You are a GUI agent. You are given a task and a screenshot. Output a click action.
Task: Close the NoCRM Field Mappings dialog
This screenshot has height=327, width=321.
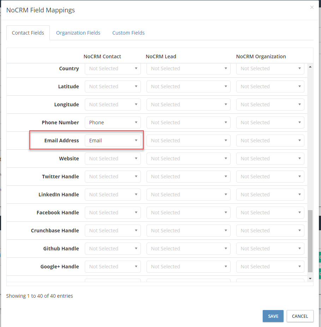point(311,7)
